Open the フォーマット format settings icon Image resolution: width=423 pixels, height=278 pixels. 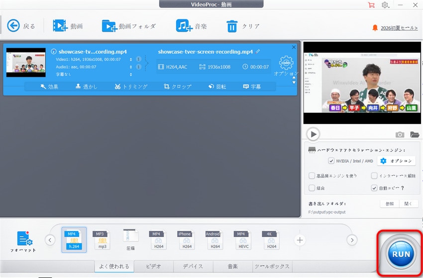pyautogui.click(x=23, y=241)
